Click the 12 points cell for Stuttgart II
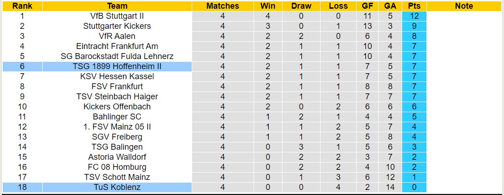This screenshot has height=195, width=504. coord(414,16)
